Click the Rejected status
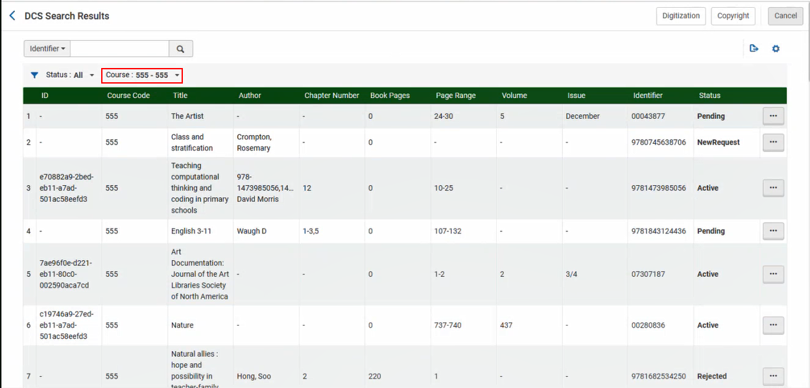This screenshot has height=388, width=810. pyautogui.click(x=712, y=376)
